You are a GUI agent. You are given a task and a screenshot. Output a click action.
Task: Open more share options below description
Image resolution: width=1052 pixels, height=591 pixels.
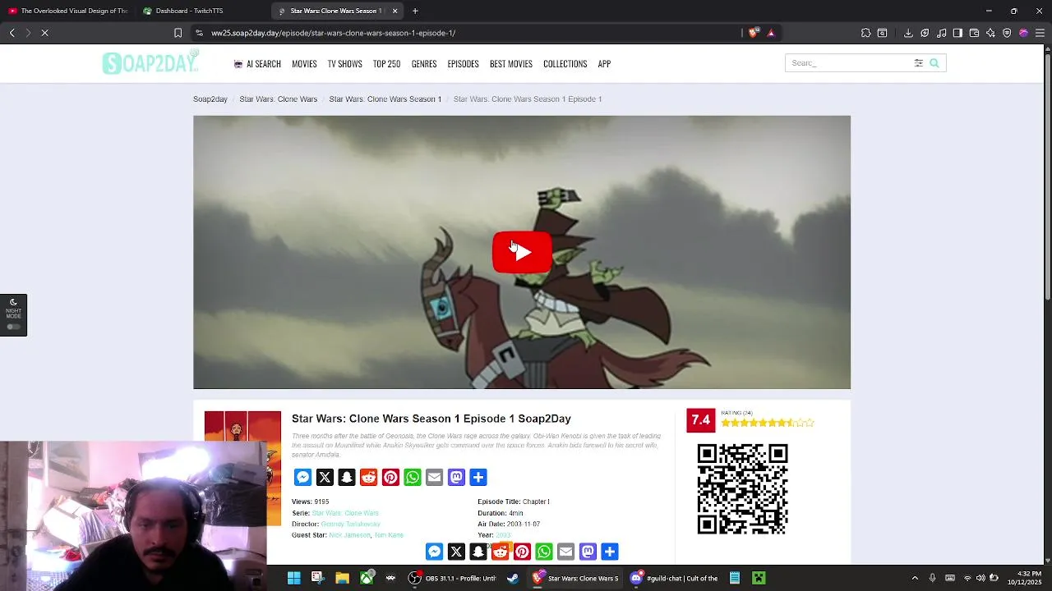tap(478, 478)
